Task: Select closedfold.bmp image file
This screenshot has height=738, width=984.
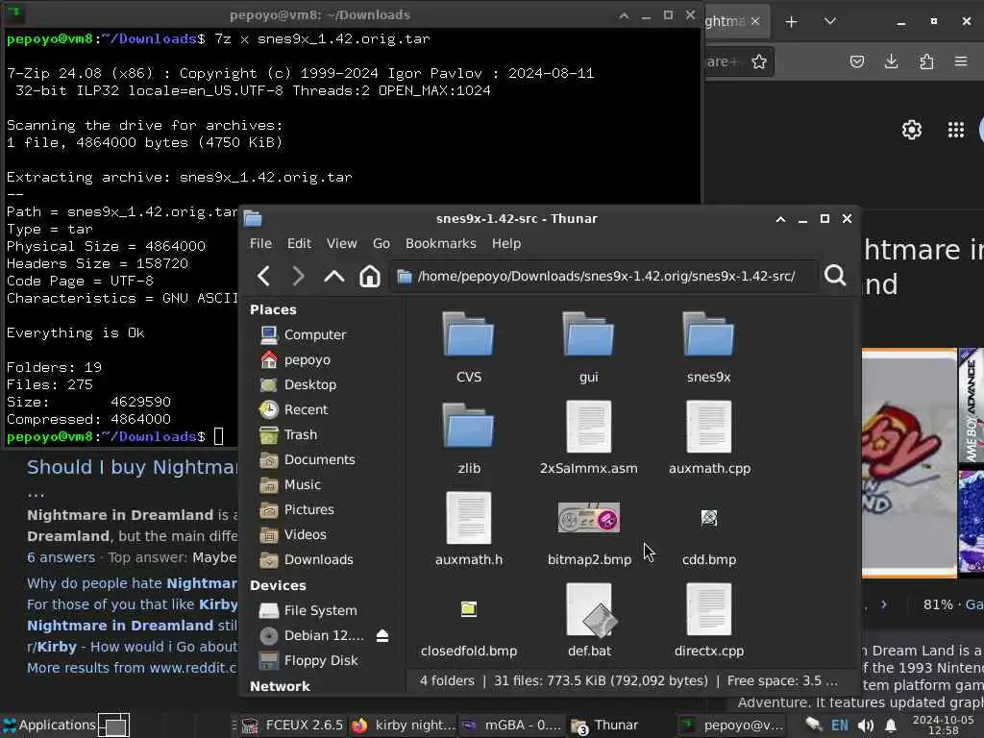Action: click(x=469, y=628)
